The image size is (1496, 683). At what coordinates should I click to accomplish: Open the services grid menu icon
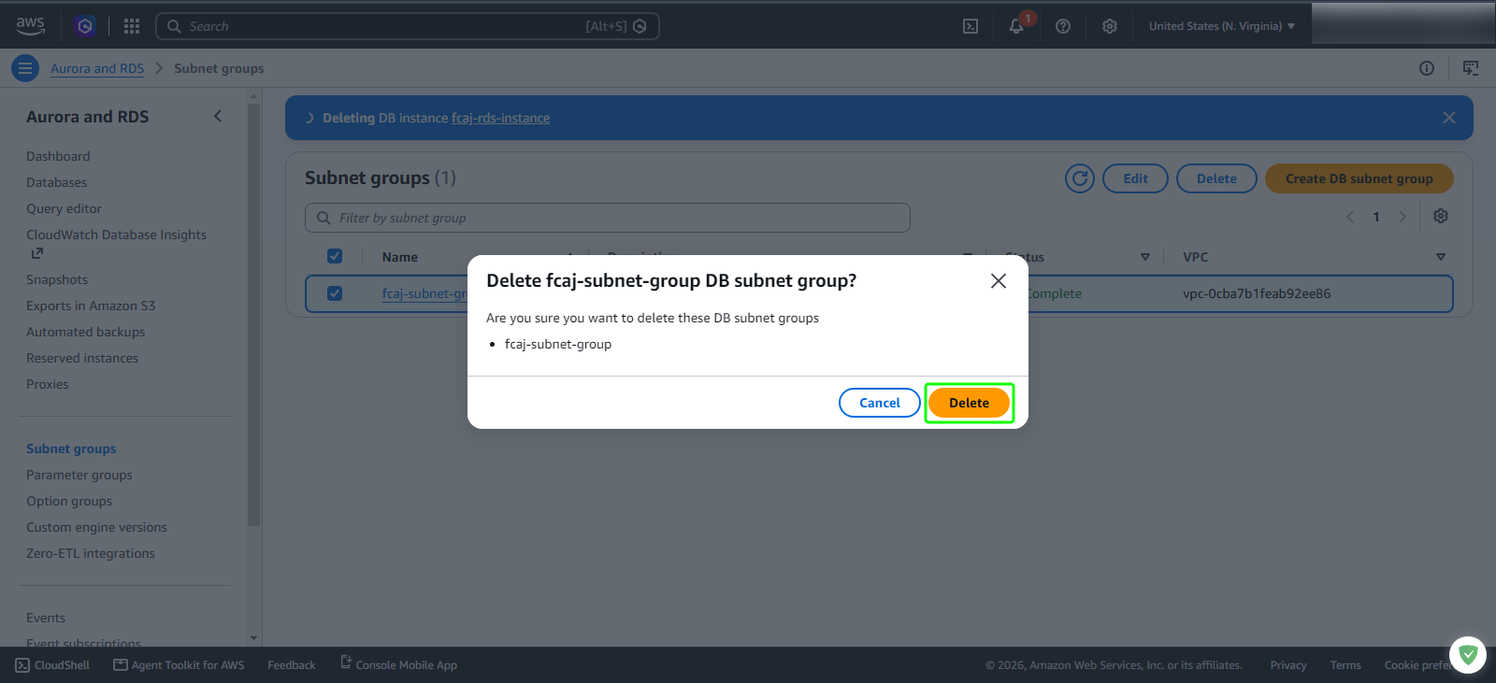(x=132, y=26)
